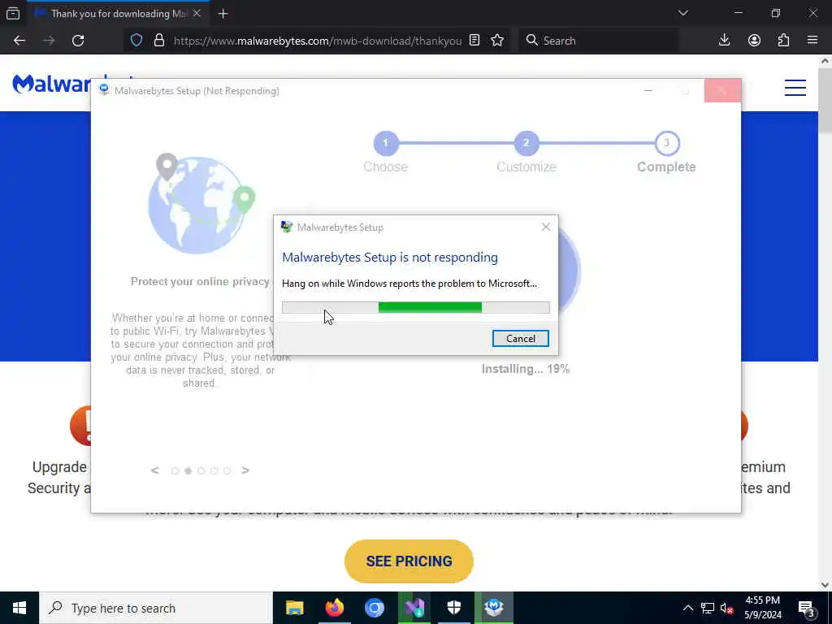Select the second carousel dot

pos(188,470)
